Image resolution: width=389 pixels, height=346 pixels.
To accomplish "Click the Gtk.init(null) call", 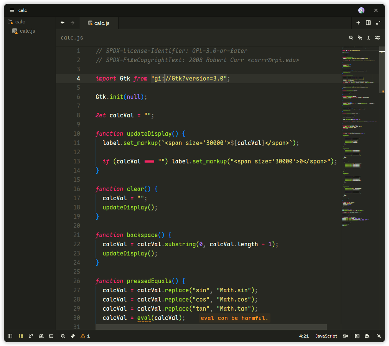I will pos(121,97).
